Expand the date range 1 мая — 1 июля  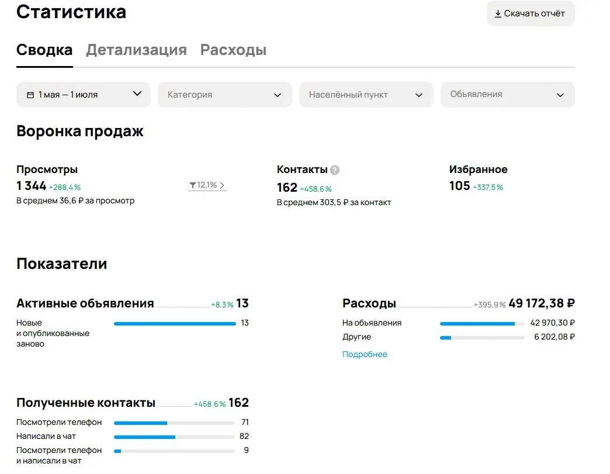pos(83,95)
